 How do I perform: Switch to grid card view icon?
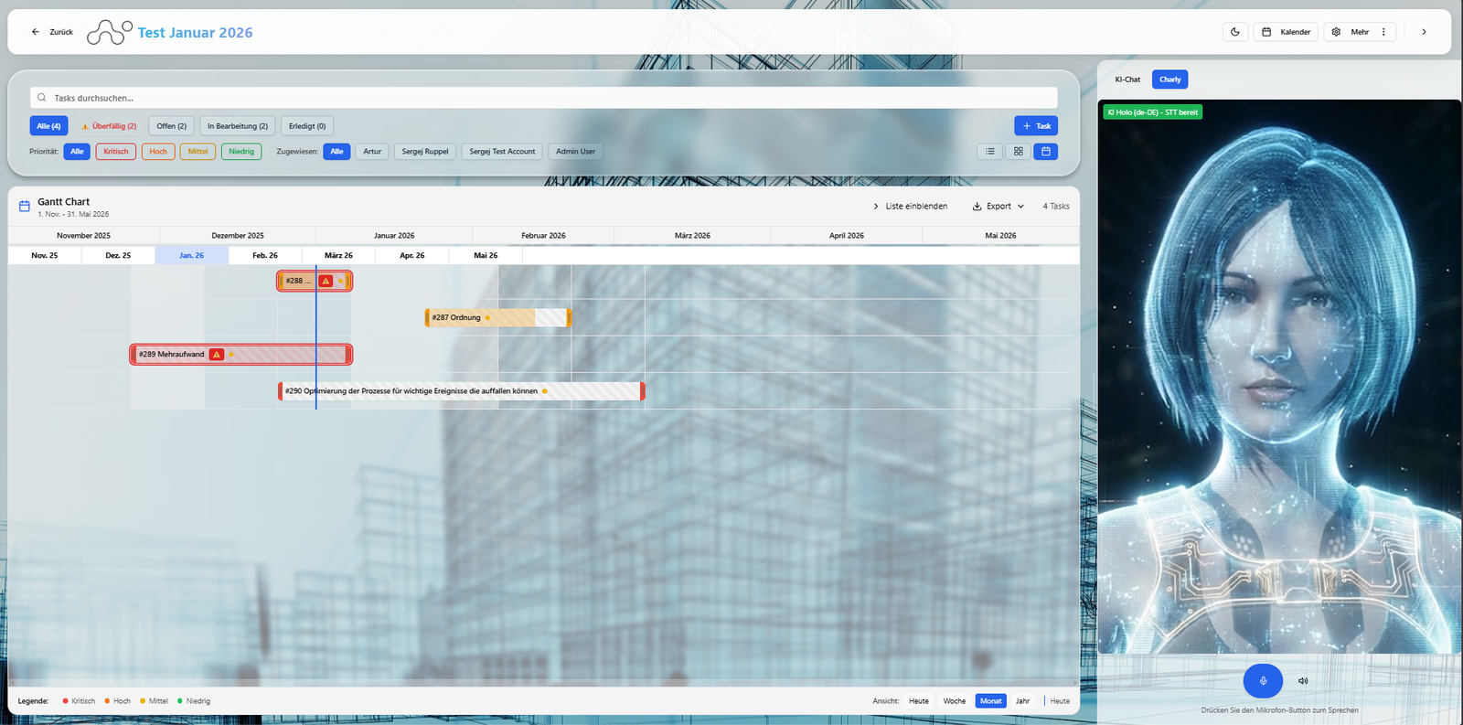tap(1018, 152)
